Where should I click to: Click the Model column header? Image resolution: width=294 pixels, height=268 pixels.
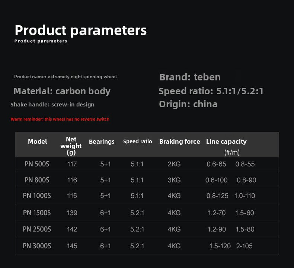[x=38, y=141]
